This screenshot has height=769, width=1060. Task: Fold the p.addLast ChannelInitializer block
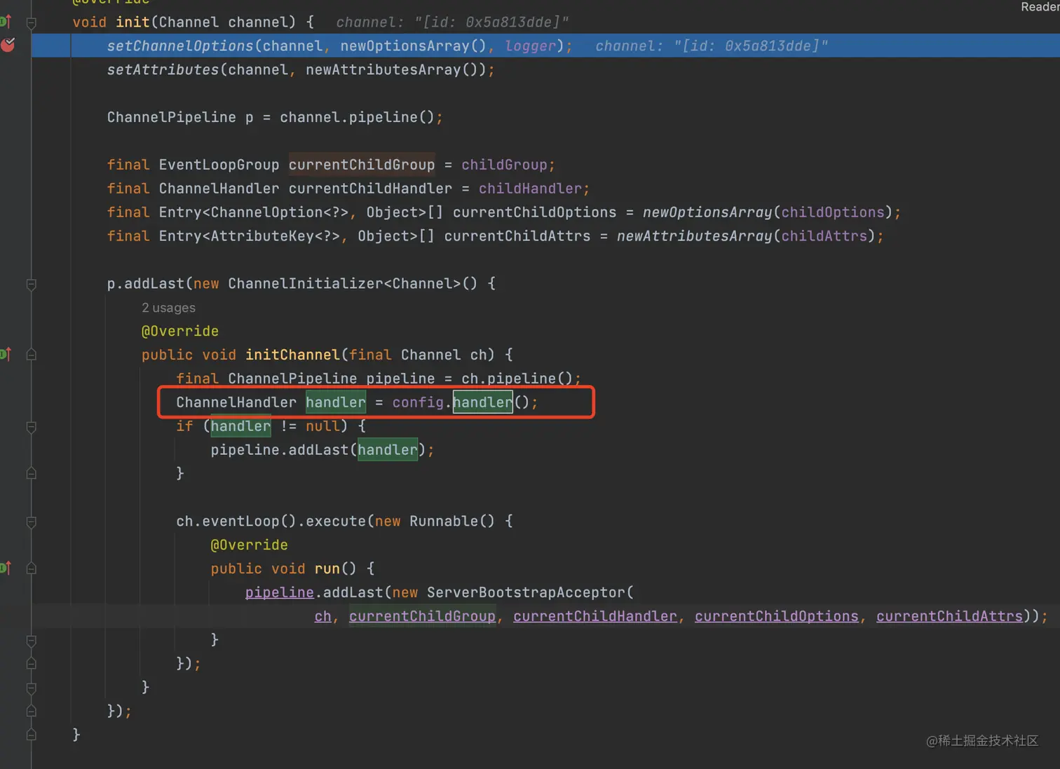click(31, 284)
